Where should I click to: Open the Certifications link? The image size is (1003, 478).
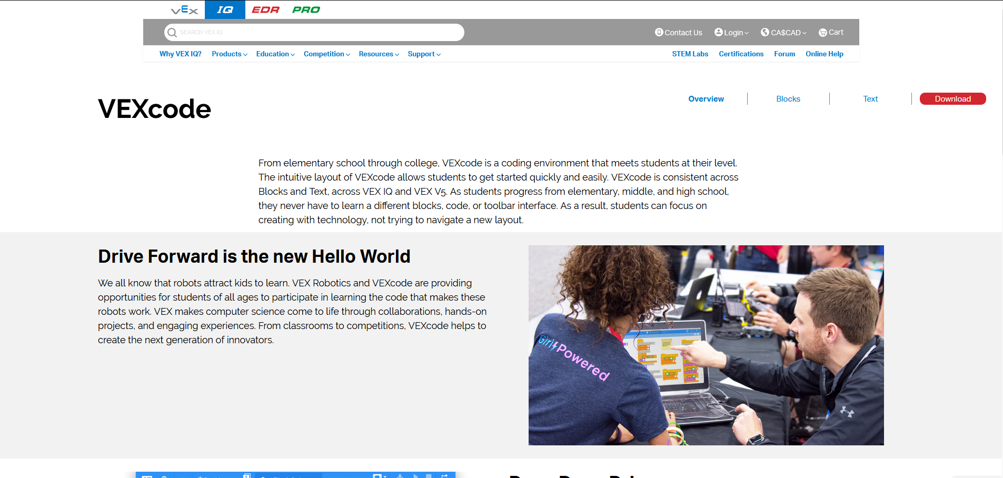click(741, 54)
